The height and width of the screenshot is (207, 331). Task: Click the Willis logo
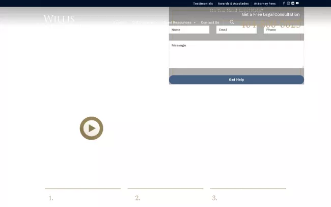(59, 18)
